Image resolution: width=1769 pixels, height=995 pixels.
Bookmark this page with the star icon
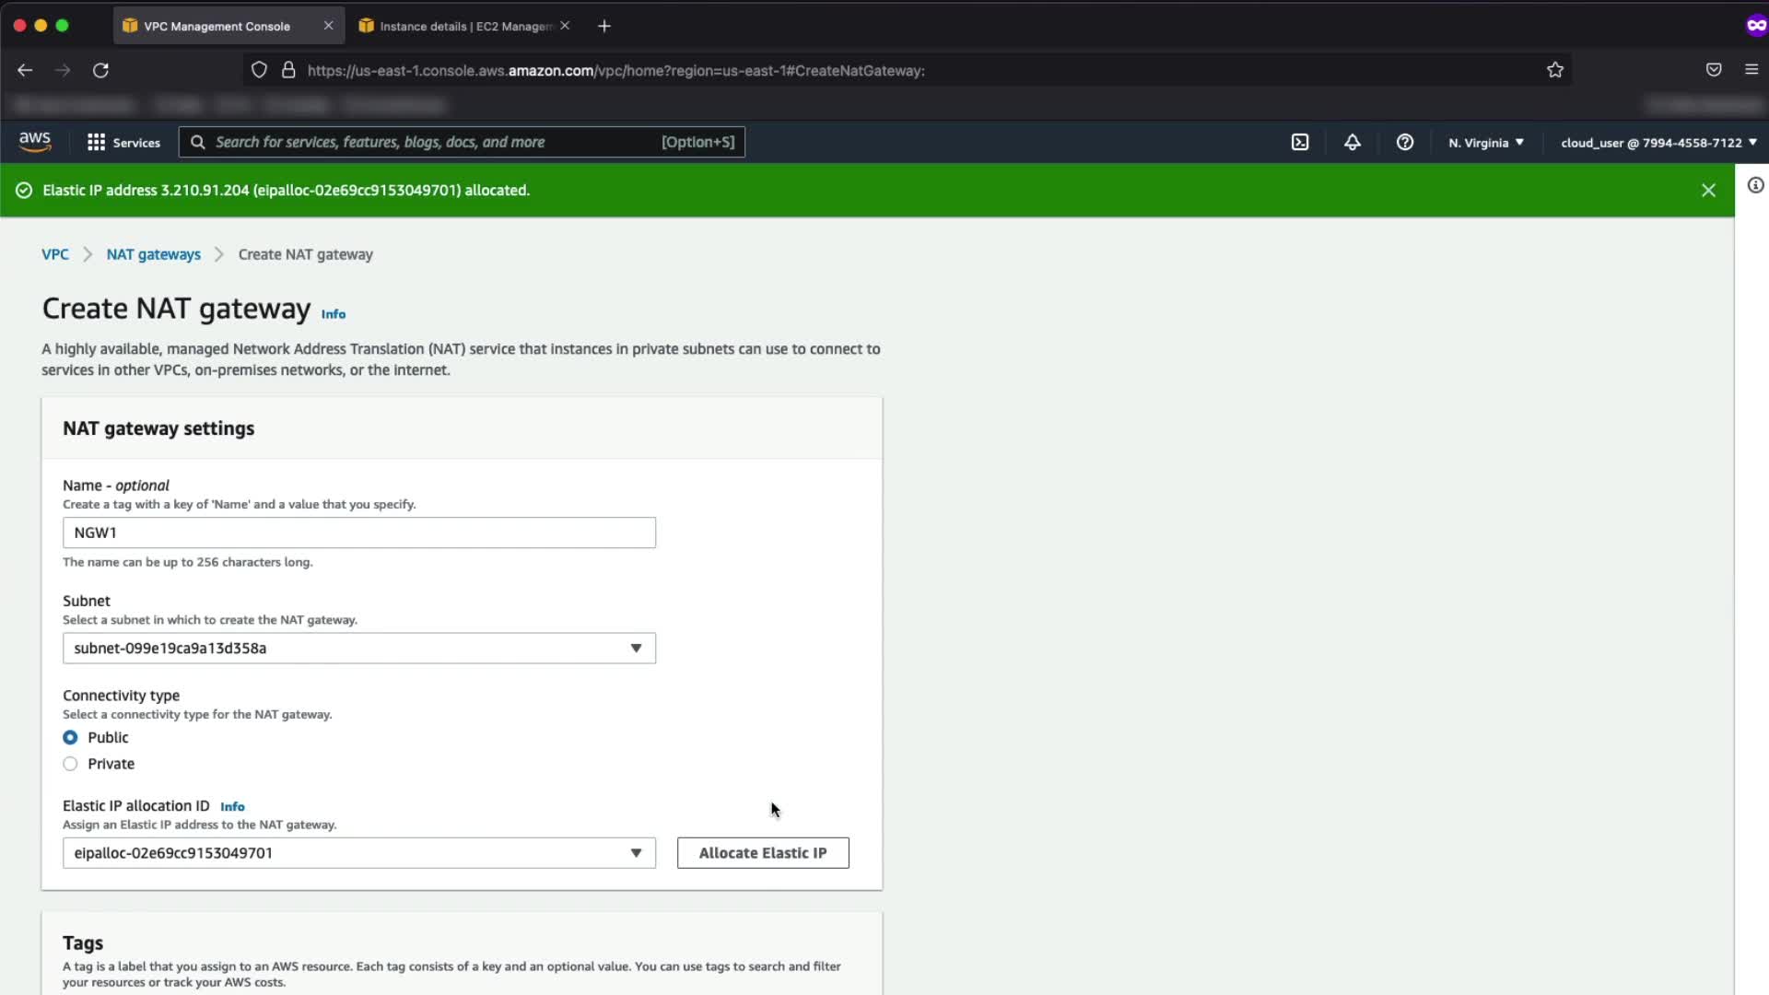tap(1555, 70)
